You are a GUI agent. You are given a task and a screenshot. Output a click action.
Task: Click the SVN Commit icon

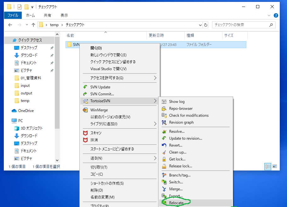click(85, 94)
